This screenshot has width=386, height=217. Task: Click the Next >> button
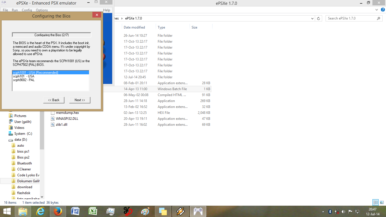tap(80, 100)
